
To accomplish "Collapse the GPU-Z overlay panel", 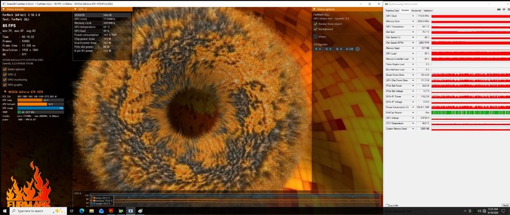I will (76, 9).
